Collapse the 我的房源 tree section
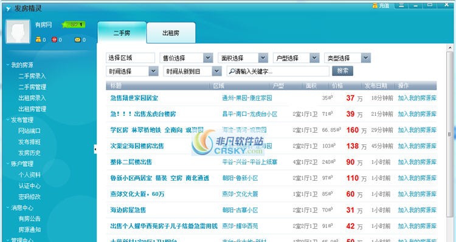This screenshot has width=456, height=242. [x=8, y=65]
